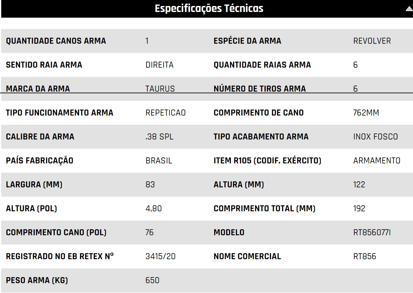Select the NOME COMERCIAL label

(x=247, y=256)
